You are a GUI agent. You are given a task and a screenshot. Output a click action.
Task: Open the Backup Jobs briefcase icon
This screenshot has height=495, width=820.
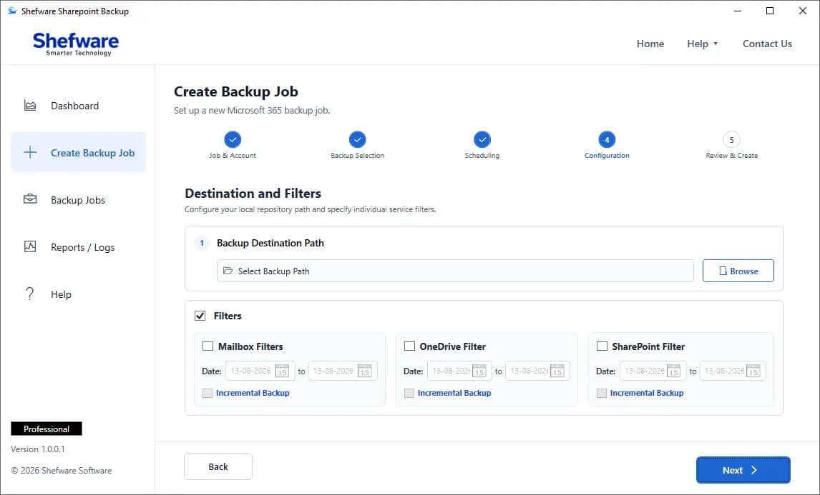(30, 199)
